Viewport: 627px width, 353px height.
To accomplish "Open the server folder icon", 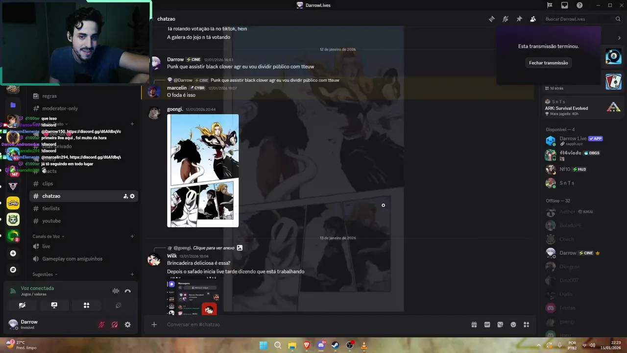I will [13, 105].
